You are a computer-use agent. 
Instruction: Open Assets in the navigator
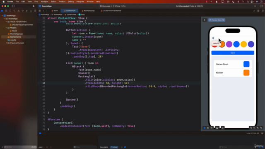point(12,40)
